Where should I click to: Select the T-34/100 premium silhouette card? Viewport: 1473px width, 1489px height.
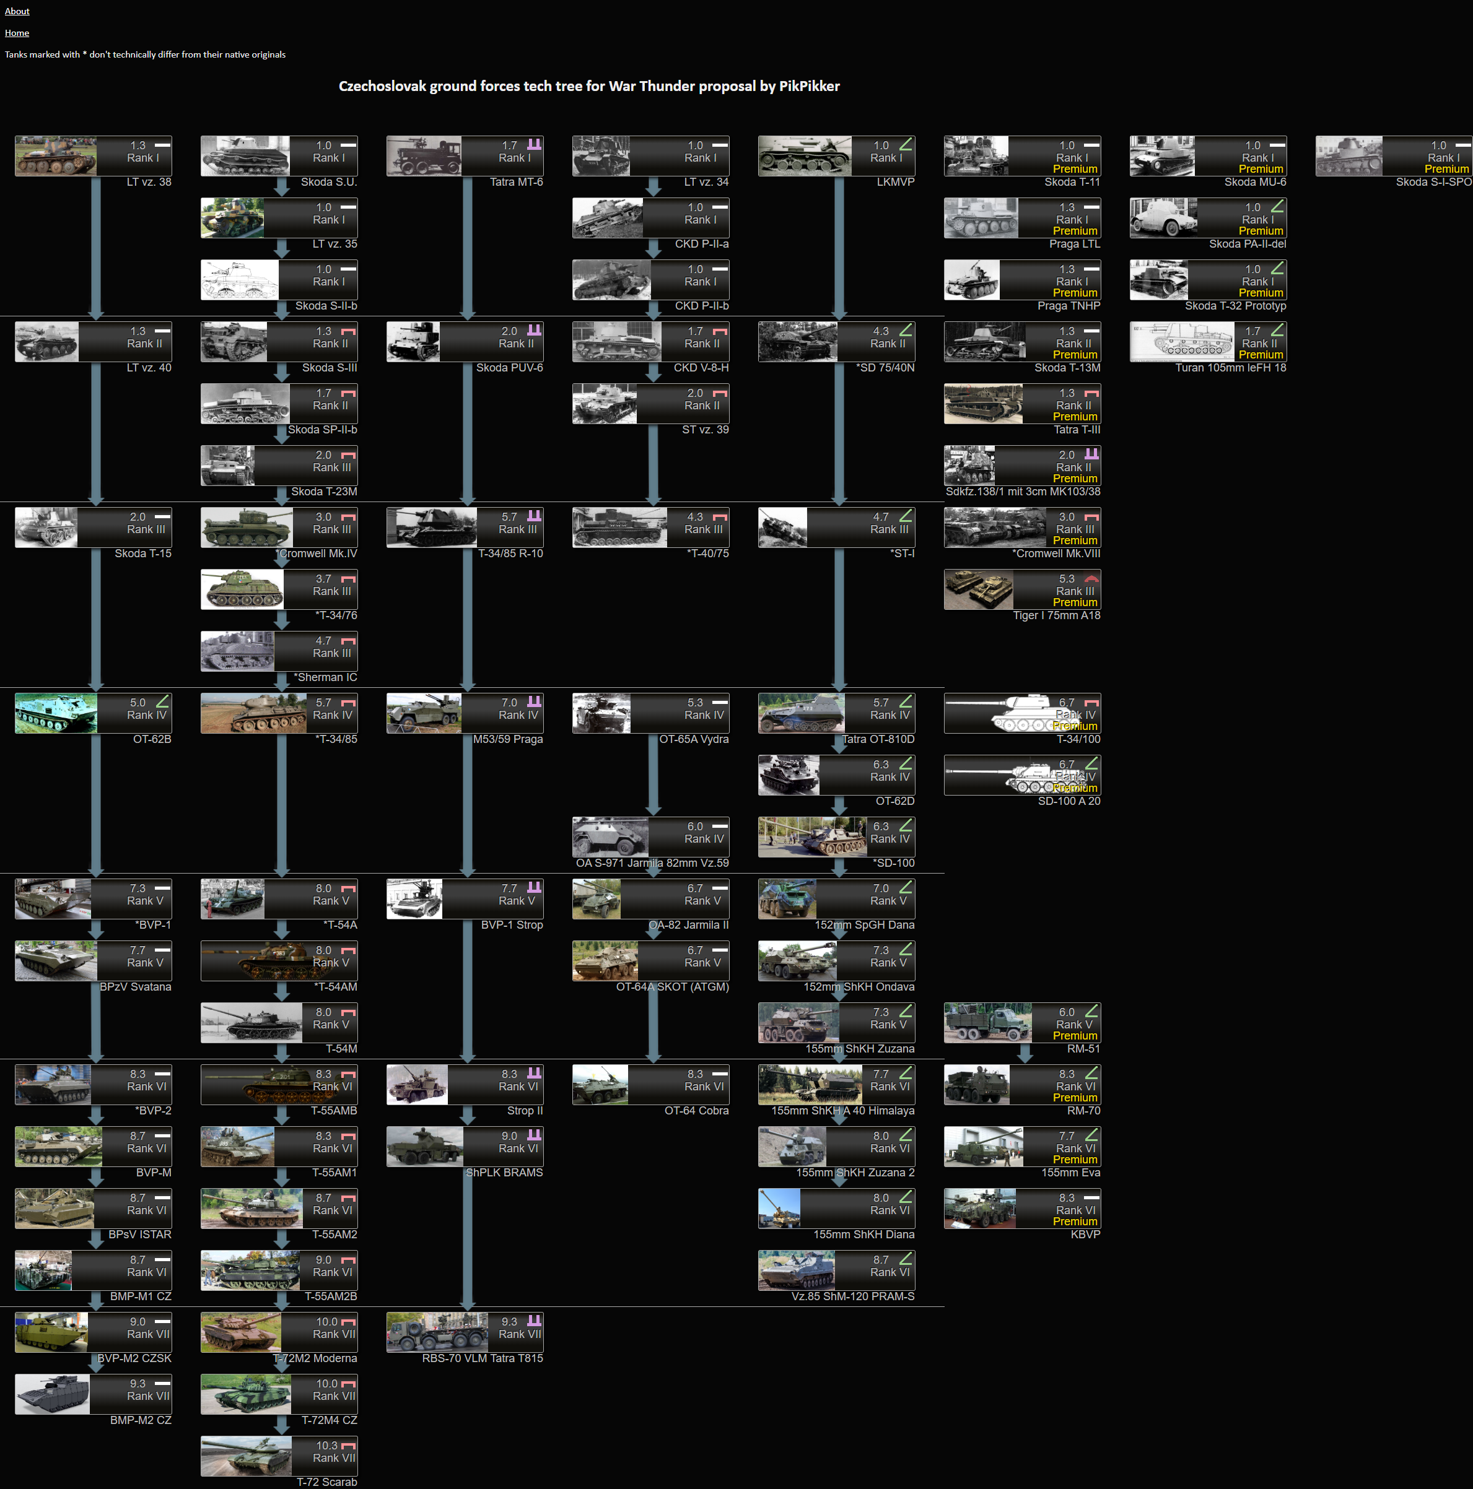click(x=1023, y=713)
